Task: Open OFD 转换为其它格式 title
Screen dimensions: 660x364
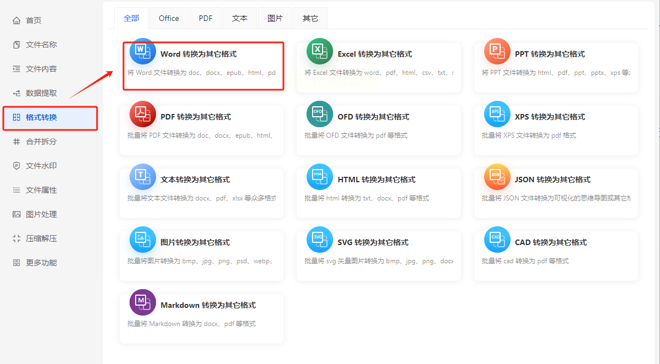Action: click(373, 116)
